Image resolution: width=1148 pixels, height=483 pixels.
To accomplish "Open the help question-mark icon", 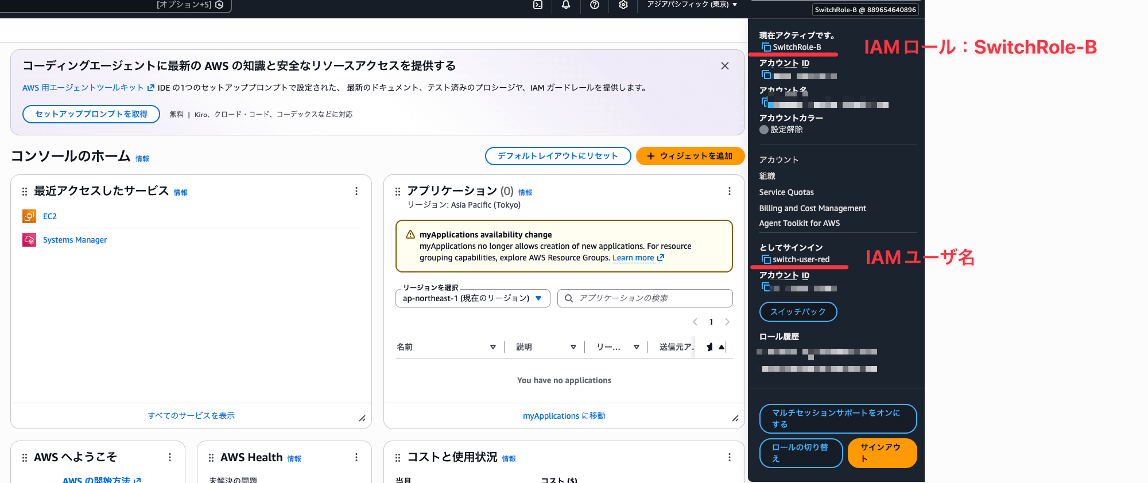I will tap(595, 5).
